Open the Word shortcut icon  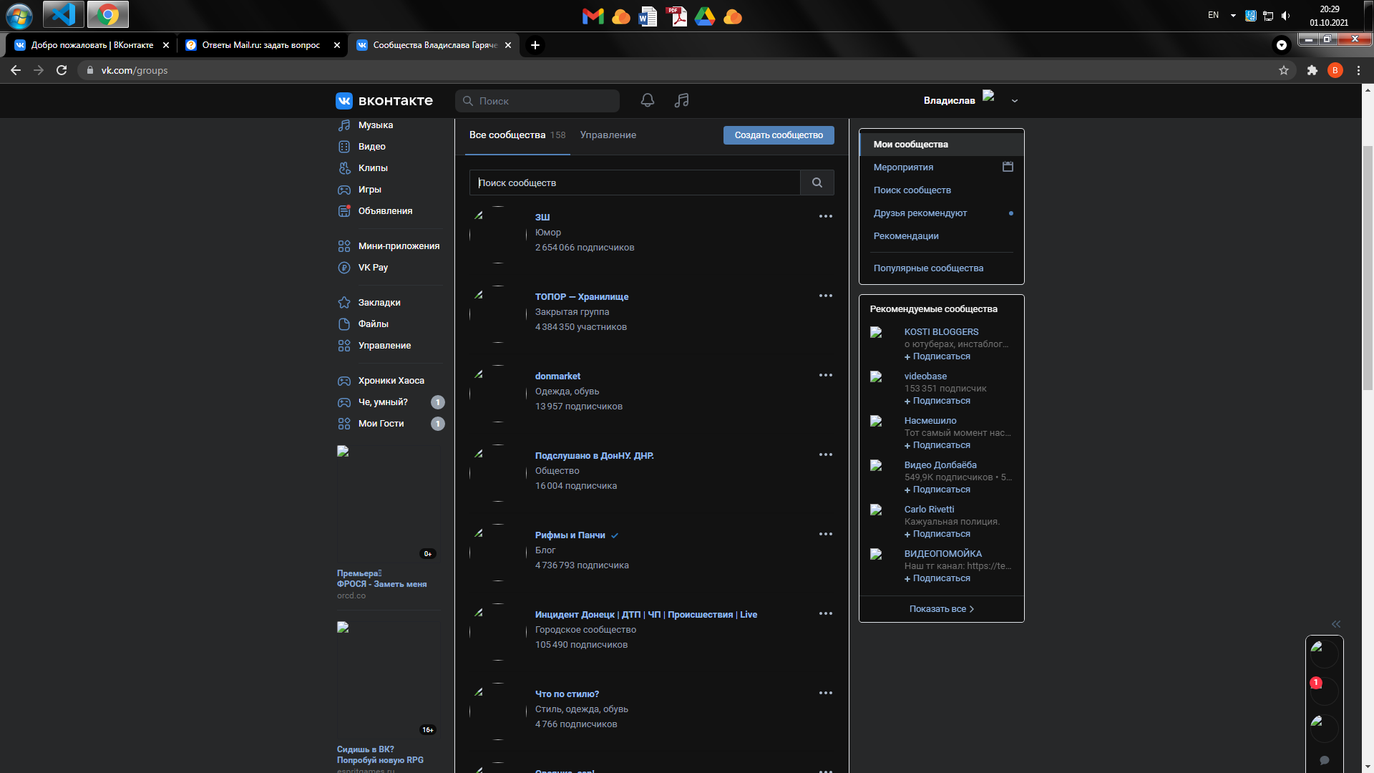(648, 16)
